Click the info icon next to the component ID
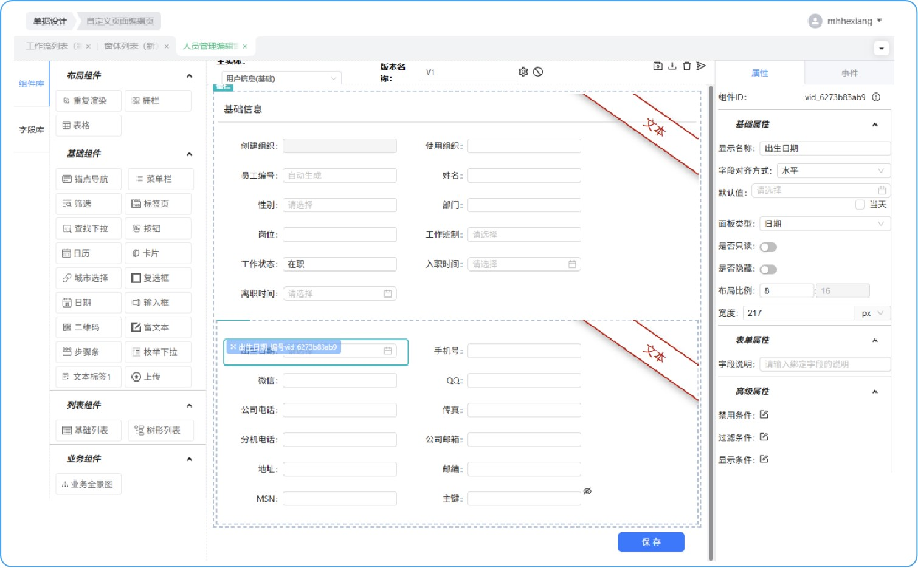The image size is (918, 568). pos(876,97)
